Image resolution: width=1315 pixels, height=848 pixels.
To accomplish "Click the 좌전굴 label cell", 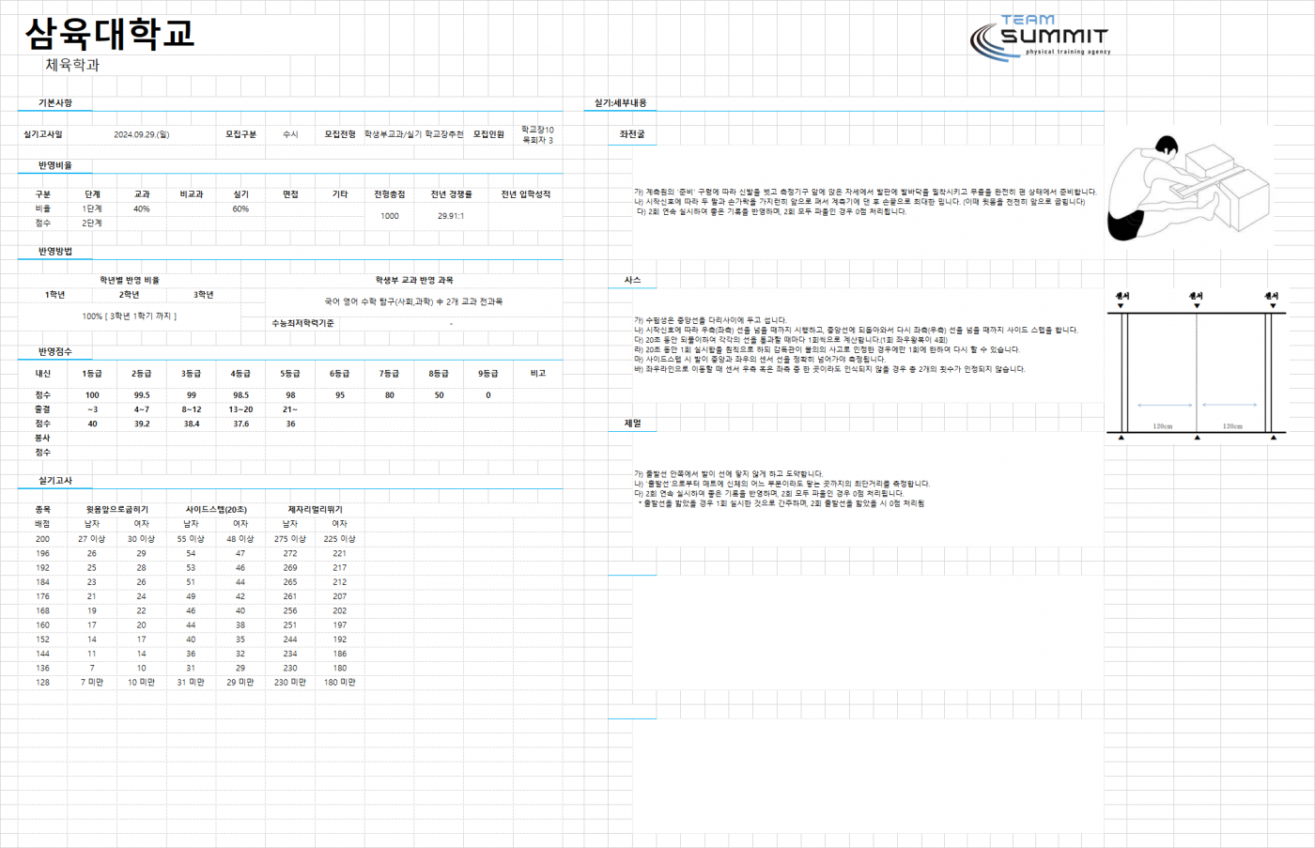I will click(632, 135).
